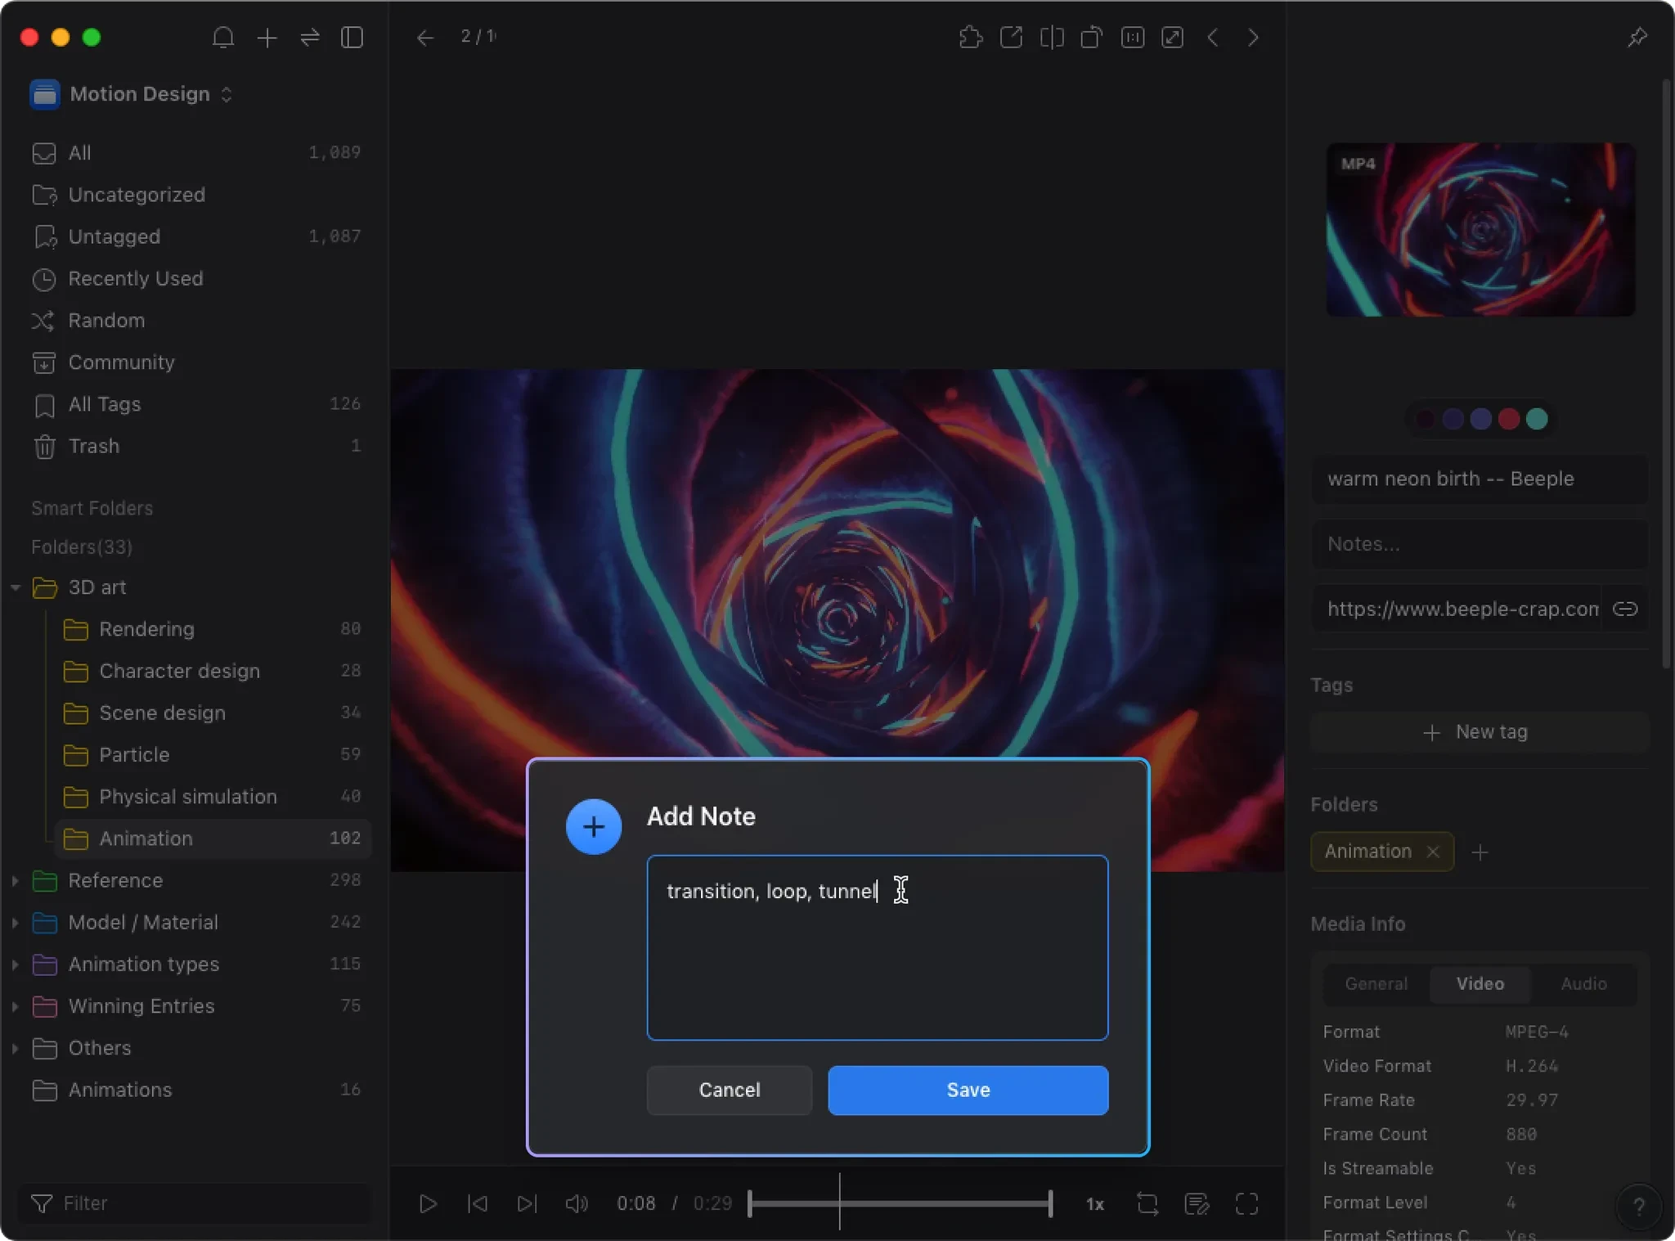1675x1241 pixels.
Task: Remove the Animation folder chip
Action: [x=1433, y=852]
